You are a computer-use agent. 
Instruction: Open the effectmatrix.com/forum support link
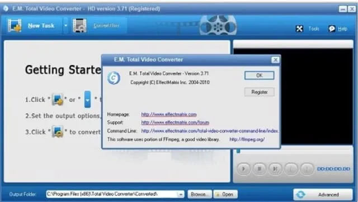175,123
